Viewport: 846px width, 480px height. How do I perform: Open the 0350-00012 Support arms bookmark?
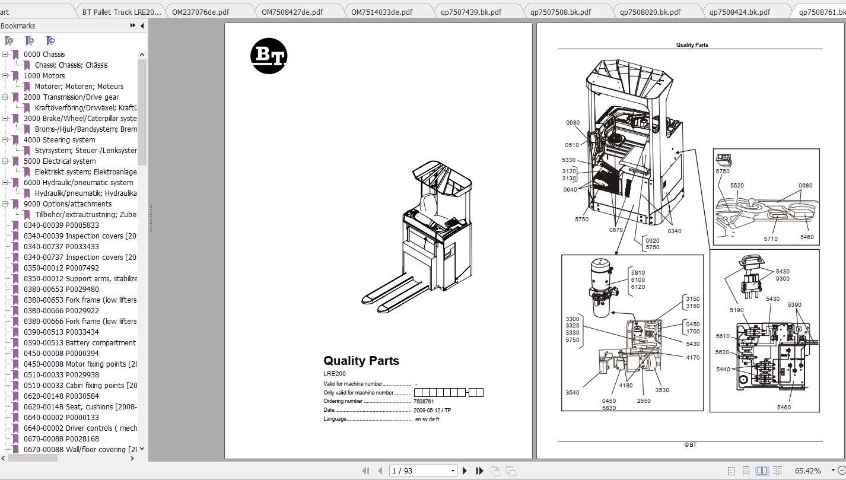[x=80, y=279]
